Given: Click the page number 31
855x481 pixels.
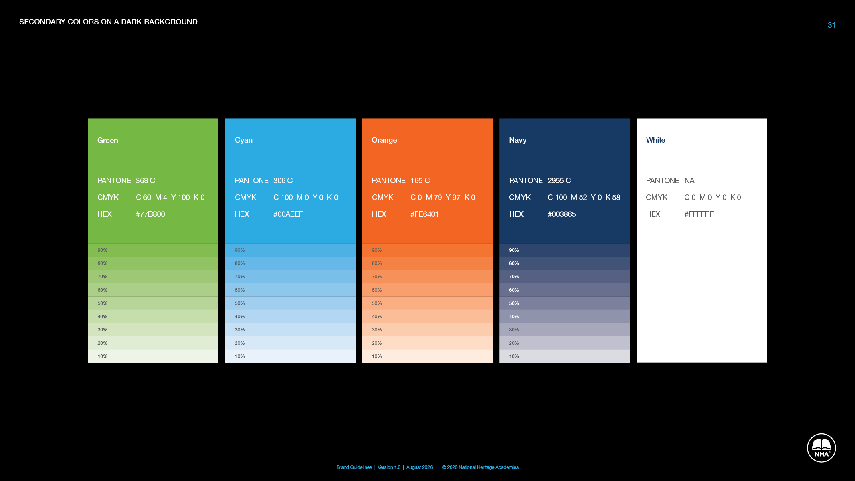Looking at the screenshot, I should click(831, 25).
